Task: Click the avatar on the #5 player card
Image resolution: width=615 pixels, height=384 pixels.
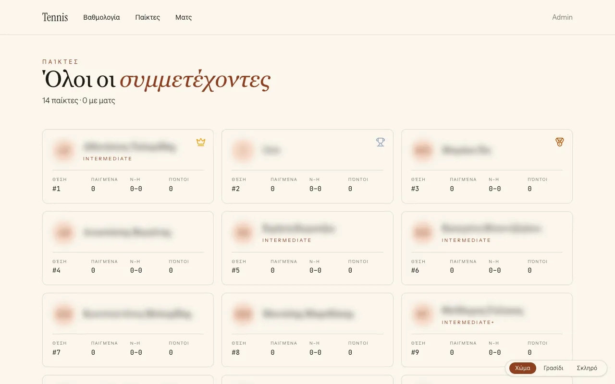Action: [243, 232]
